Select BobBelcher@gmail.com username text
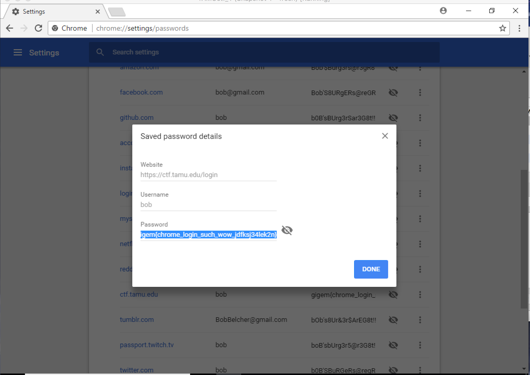The height and width of the screenshot is (375, 530). [x=251, y=320]
